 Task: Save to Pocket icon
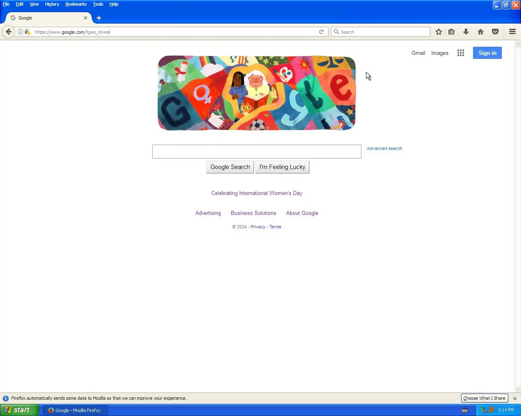[x=495, y=32]
